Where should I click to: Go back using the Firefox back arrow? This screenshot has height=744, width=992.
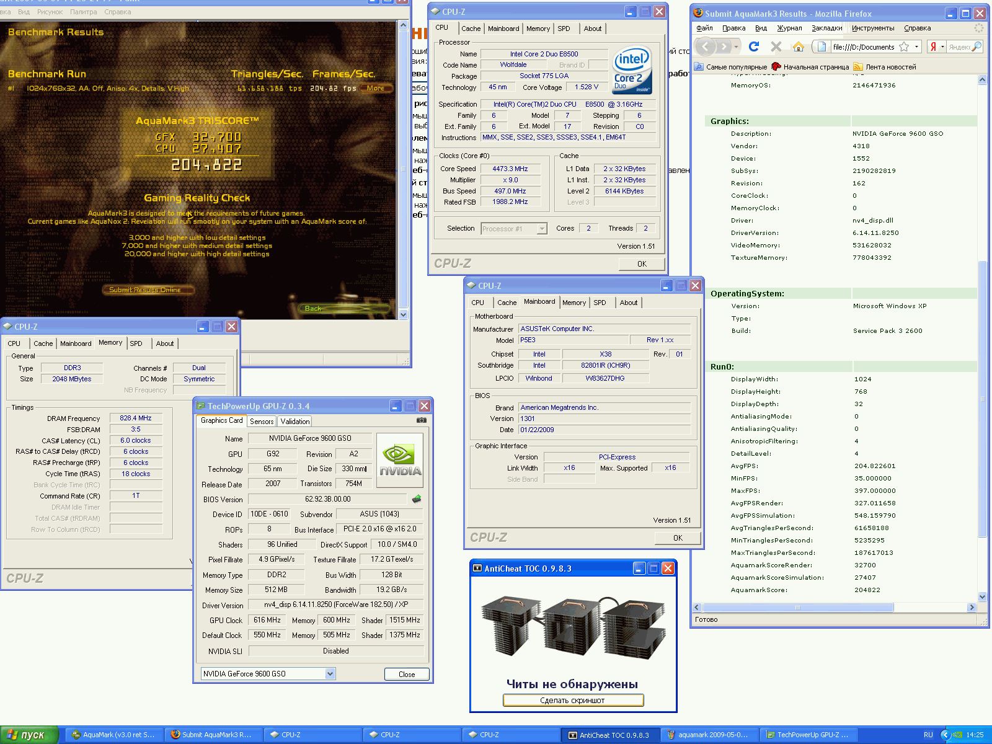click(x=705, y=46)
